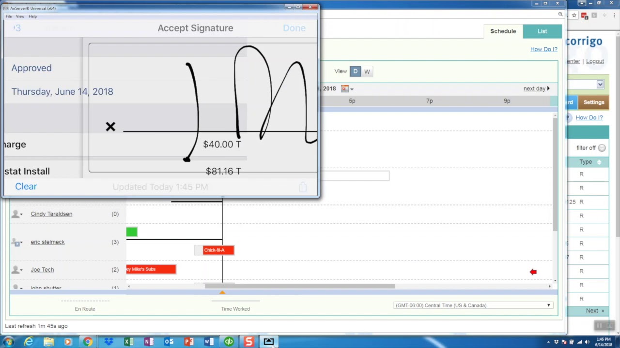Viewport: 620px width, 348px height.
Task: Open the time zone dropdown Central Time
Action: click(x=474, y=305)
